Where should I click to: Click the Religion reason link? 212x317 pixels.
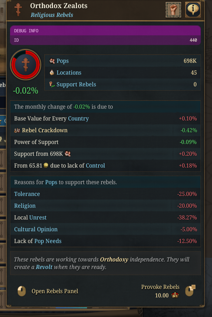click(x=25, y=206)
